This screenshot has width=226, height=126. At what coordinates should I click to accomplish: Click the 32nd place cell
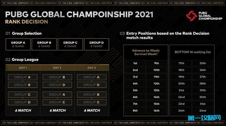(203, 111)
